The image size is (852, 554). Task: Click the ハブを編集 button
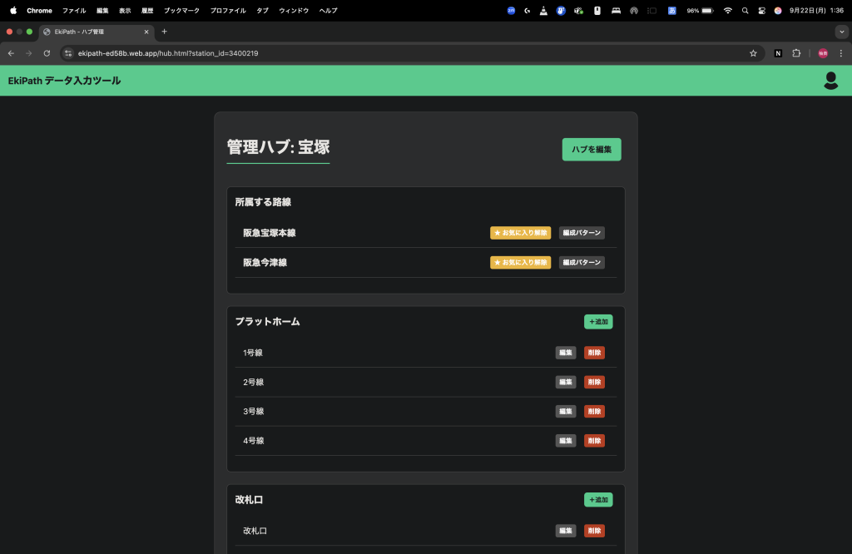point(591,150)
